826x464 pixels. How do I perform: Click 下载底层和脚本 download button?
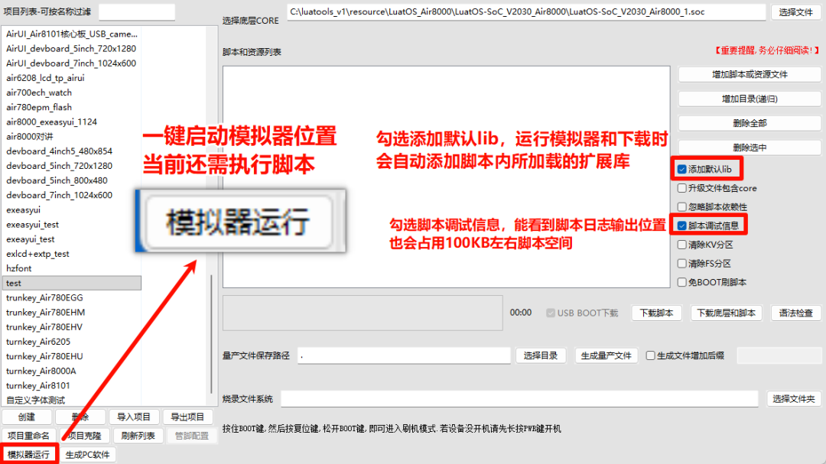coord(726,313)
